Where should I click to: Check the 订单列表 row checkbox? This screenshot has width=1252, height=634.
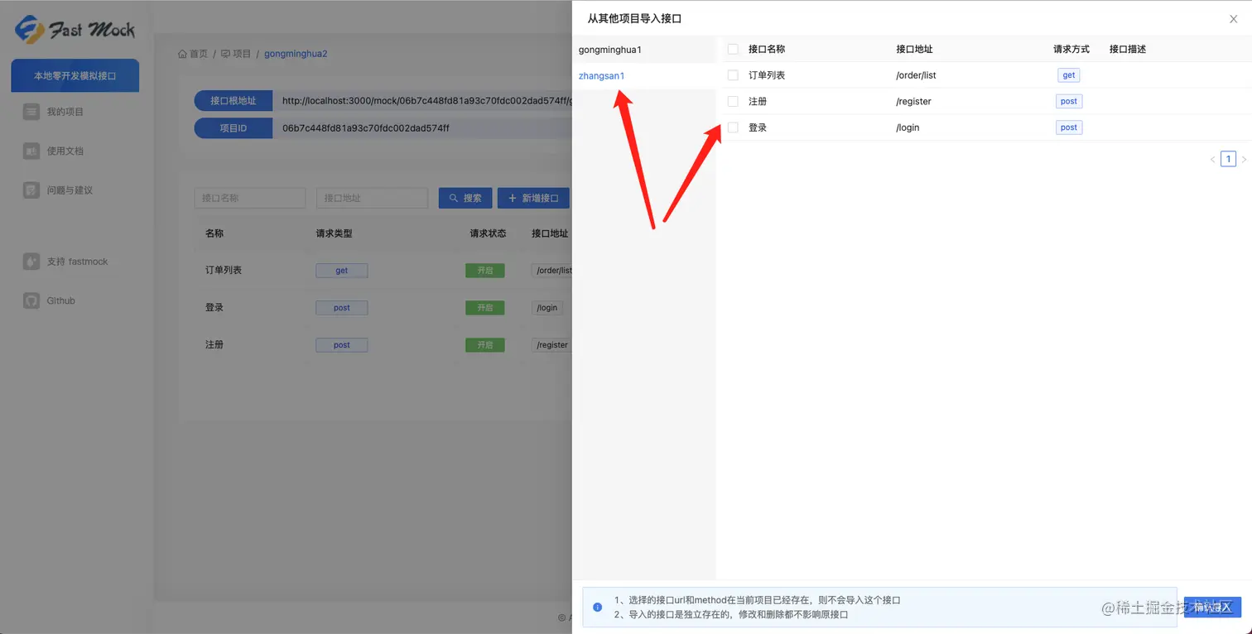pyautogui.click(x=733, y=75)
